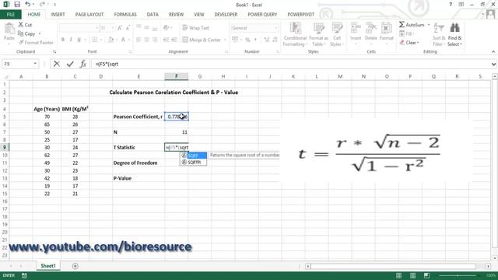
Task: Collapse the ribbon with the arrow
Action: [493, 51]
